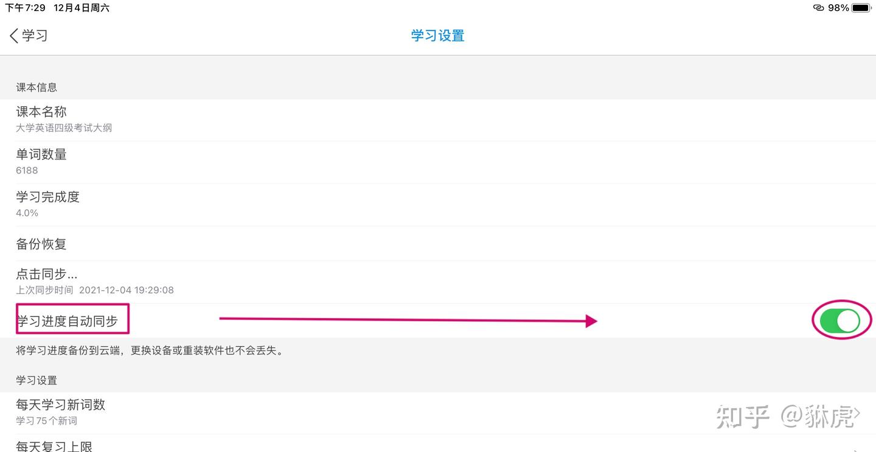The width and height of the screenshot is (876, 452).
Task: Tap the 学习进度自动同步 label text
Action: (x=67, y=321)
